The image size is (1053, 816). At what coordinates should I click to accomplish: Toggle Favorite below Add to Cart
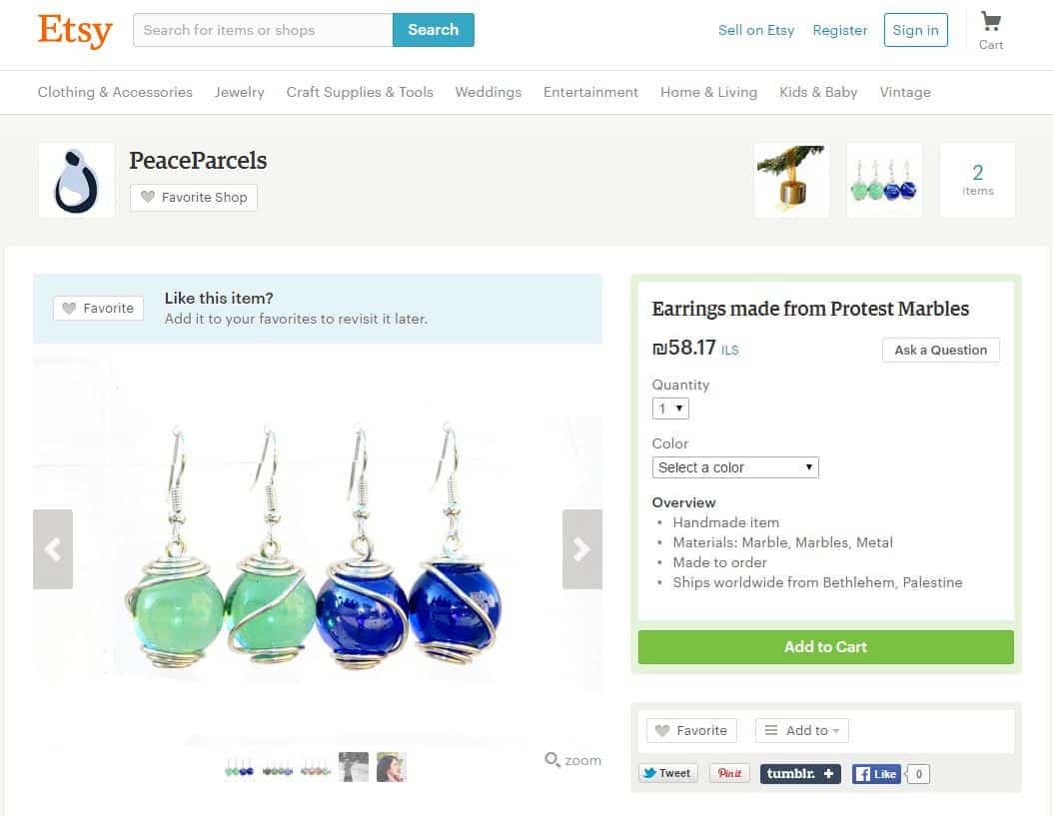click(691, 730)
